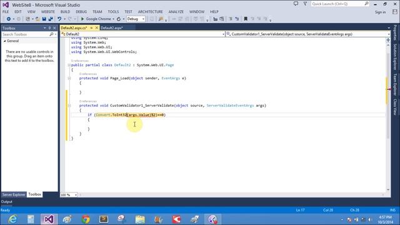Open Internet Explorer from the taskbar

point(12,219)
